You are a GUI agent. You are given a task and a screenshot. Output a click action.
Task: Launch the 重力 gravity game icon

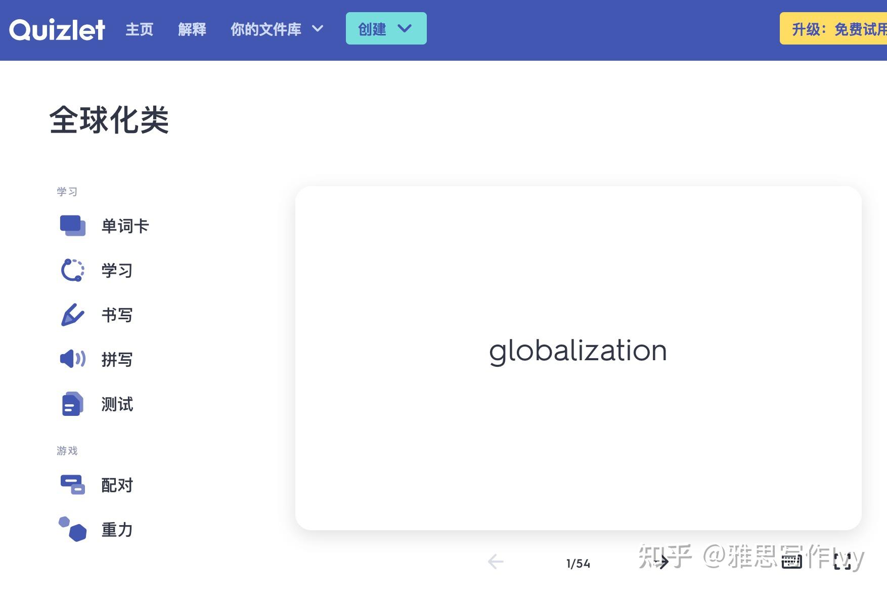[72, 529]
